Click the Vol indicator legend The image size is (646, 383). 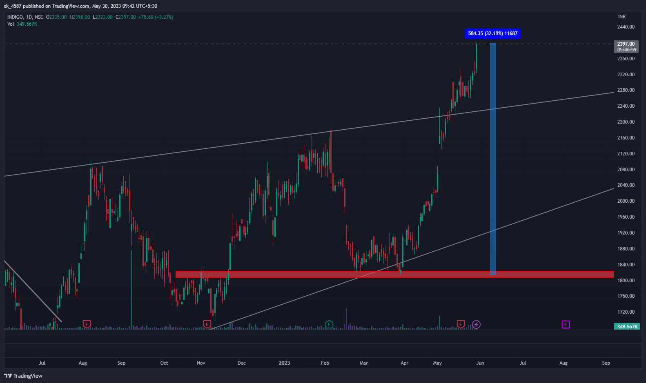(22, 24)
